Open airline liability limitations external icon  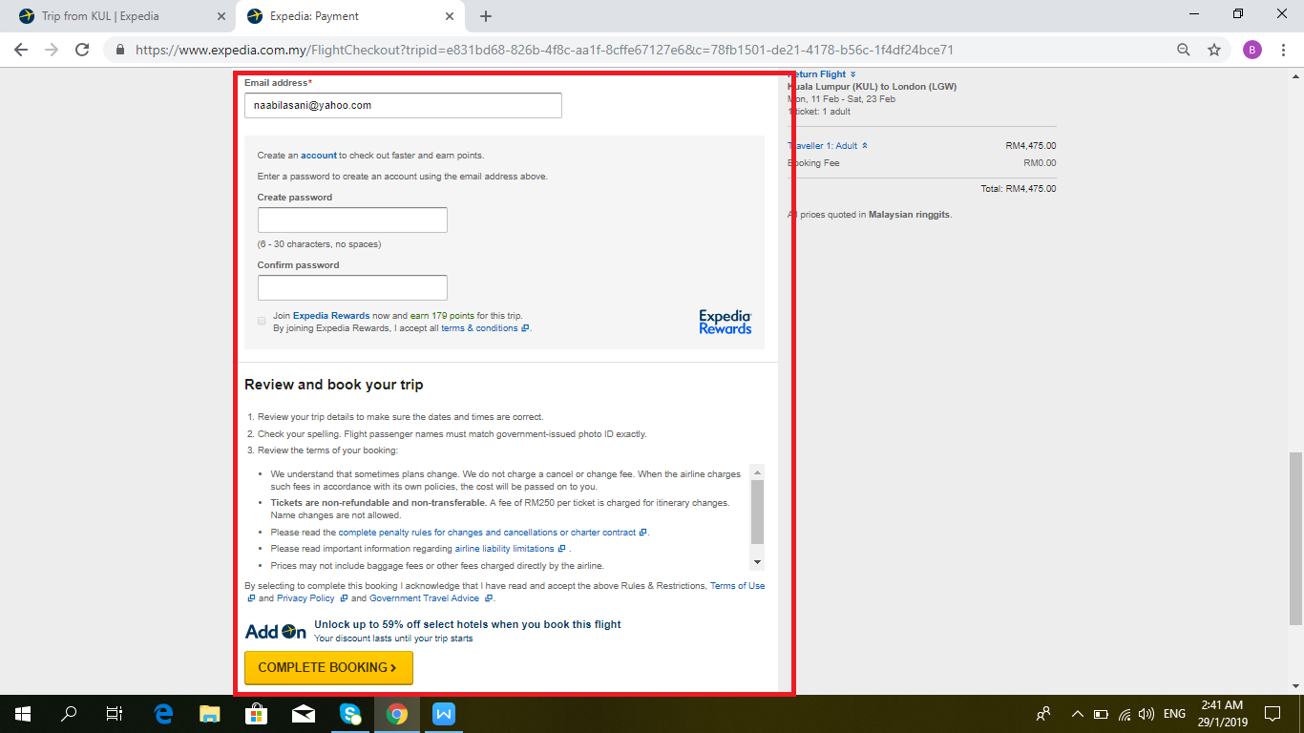point(562,549)
